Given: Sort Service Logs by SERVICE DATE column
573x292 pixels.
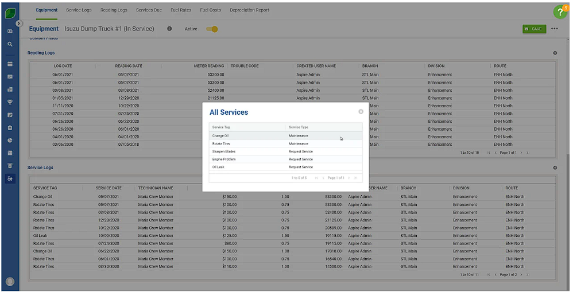Looking at the screenshot, I should [109, 188].
